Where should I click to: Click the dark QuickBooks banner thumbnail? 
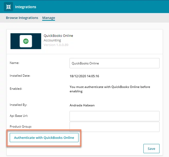click(x=26, y=41)
